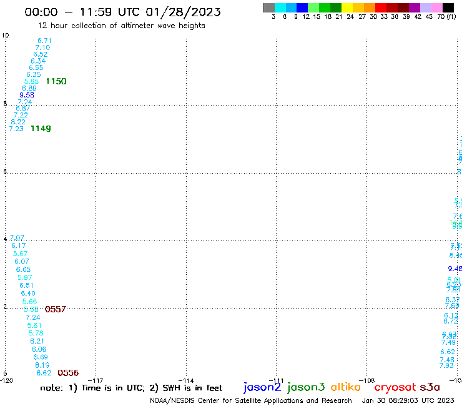The width and height of the screenshot is (462, 406).
Task: Click the wave height value 6.40
Action: click(x=28, y=294)
